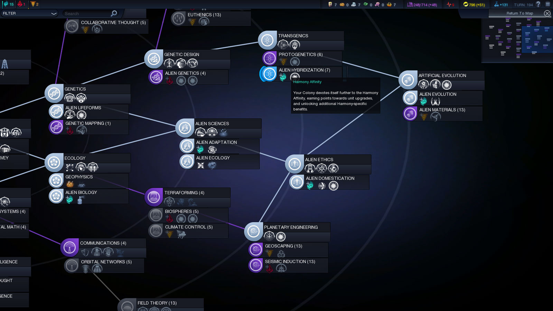
Task: Select the purple Communications tech icon
Action: 69,247
